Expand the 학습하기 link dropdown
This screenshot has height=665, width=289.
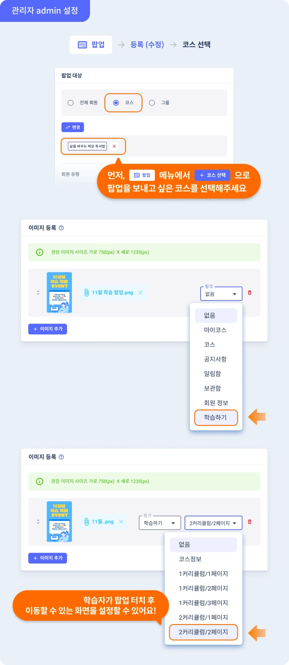click(x=160, y=523)
